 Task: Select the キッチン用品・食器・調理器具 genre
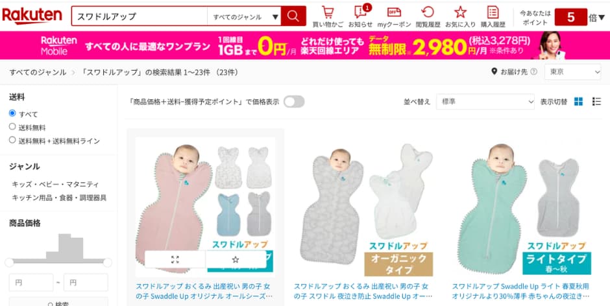[59, 198]
